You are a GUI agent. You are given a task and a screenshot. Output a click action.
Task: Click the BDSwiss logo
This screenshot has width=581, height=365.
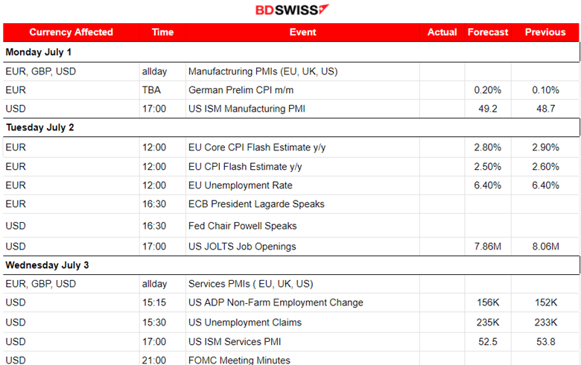point(291,10)
